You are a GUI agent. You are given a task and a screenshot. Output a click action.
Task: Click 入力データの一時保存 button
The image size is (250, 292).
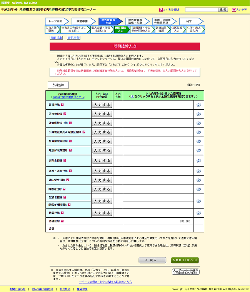pos(186,272)
